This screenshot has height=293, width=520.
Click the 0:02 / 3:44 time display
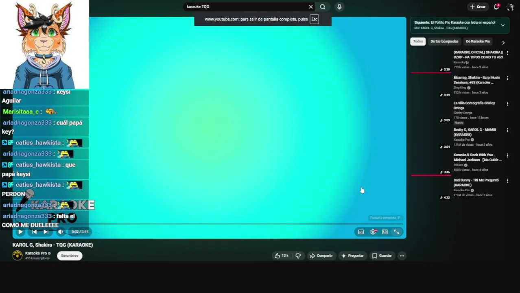[x=80, y=232]
